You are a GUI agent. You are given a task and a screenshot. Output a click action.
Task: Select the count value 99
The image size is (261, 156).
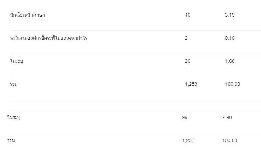point(185,117)
